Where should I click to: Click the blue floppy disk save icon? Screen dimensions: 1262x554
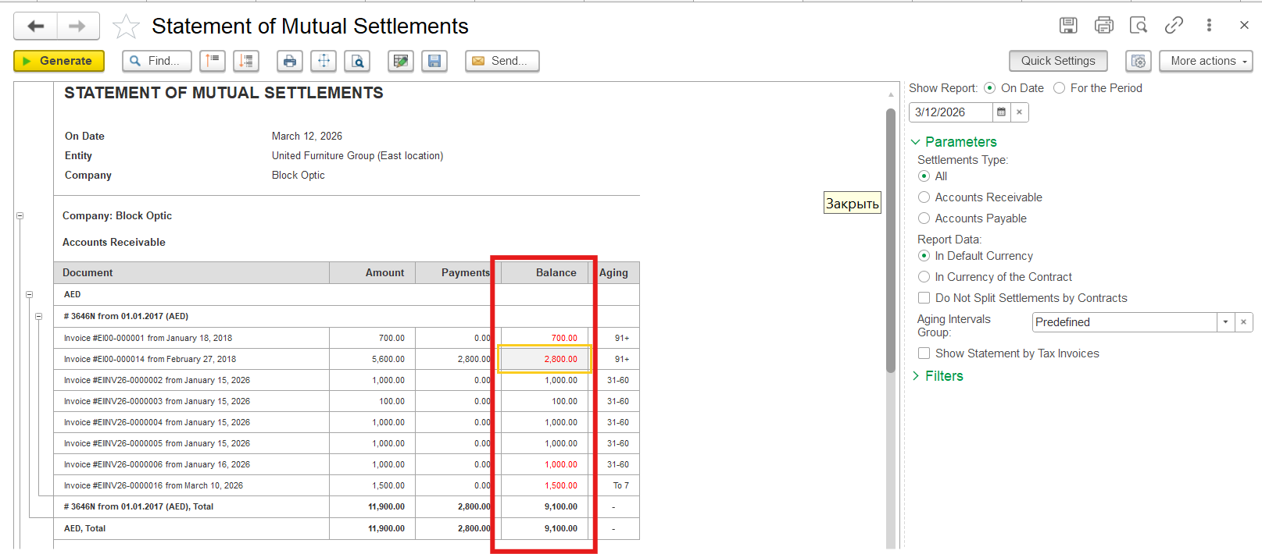point(434,61)
